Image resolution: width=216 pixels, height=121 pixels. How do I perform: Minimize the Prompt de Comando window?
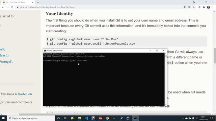pyautogui.click(x=151, y=50)
